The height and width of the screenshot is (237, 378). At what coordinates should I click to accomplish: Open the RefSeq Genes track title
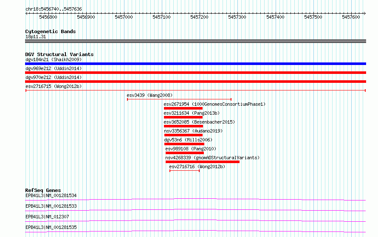43,190
